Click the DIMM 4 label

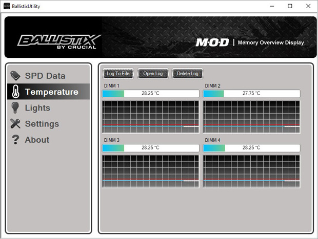tap(212, 140)
